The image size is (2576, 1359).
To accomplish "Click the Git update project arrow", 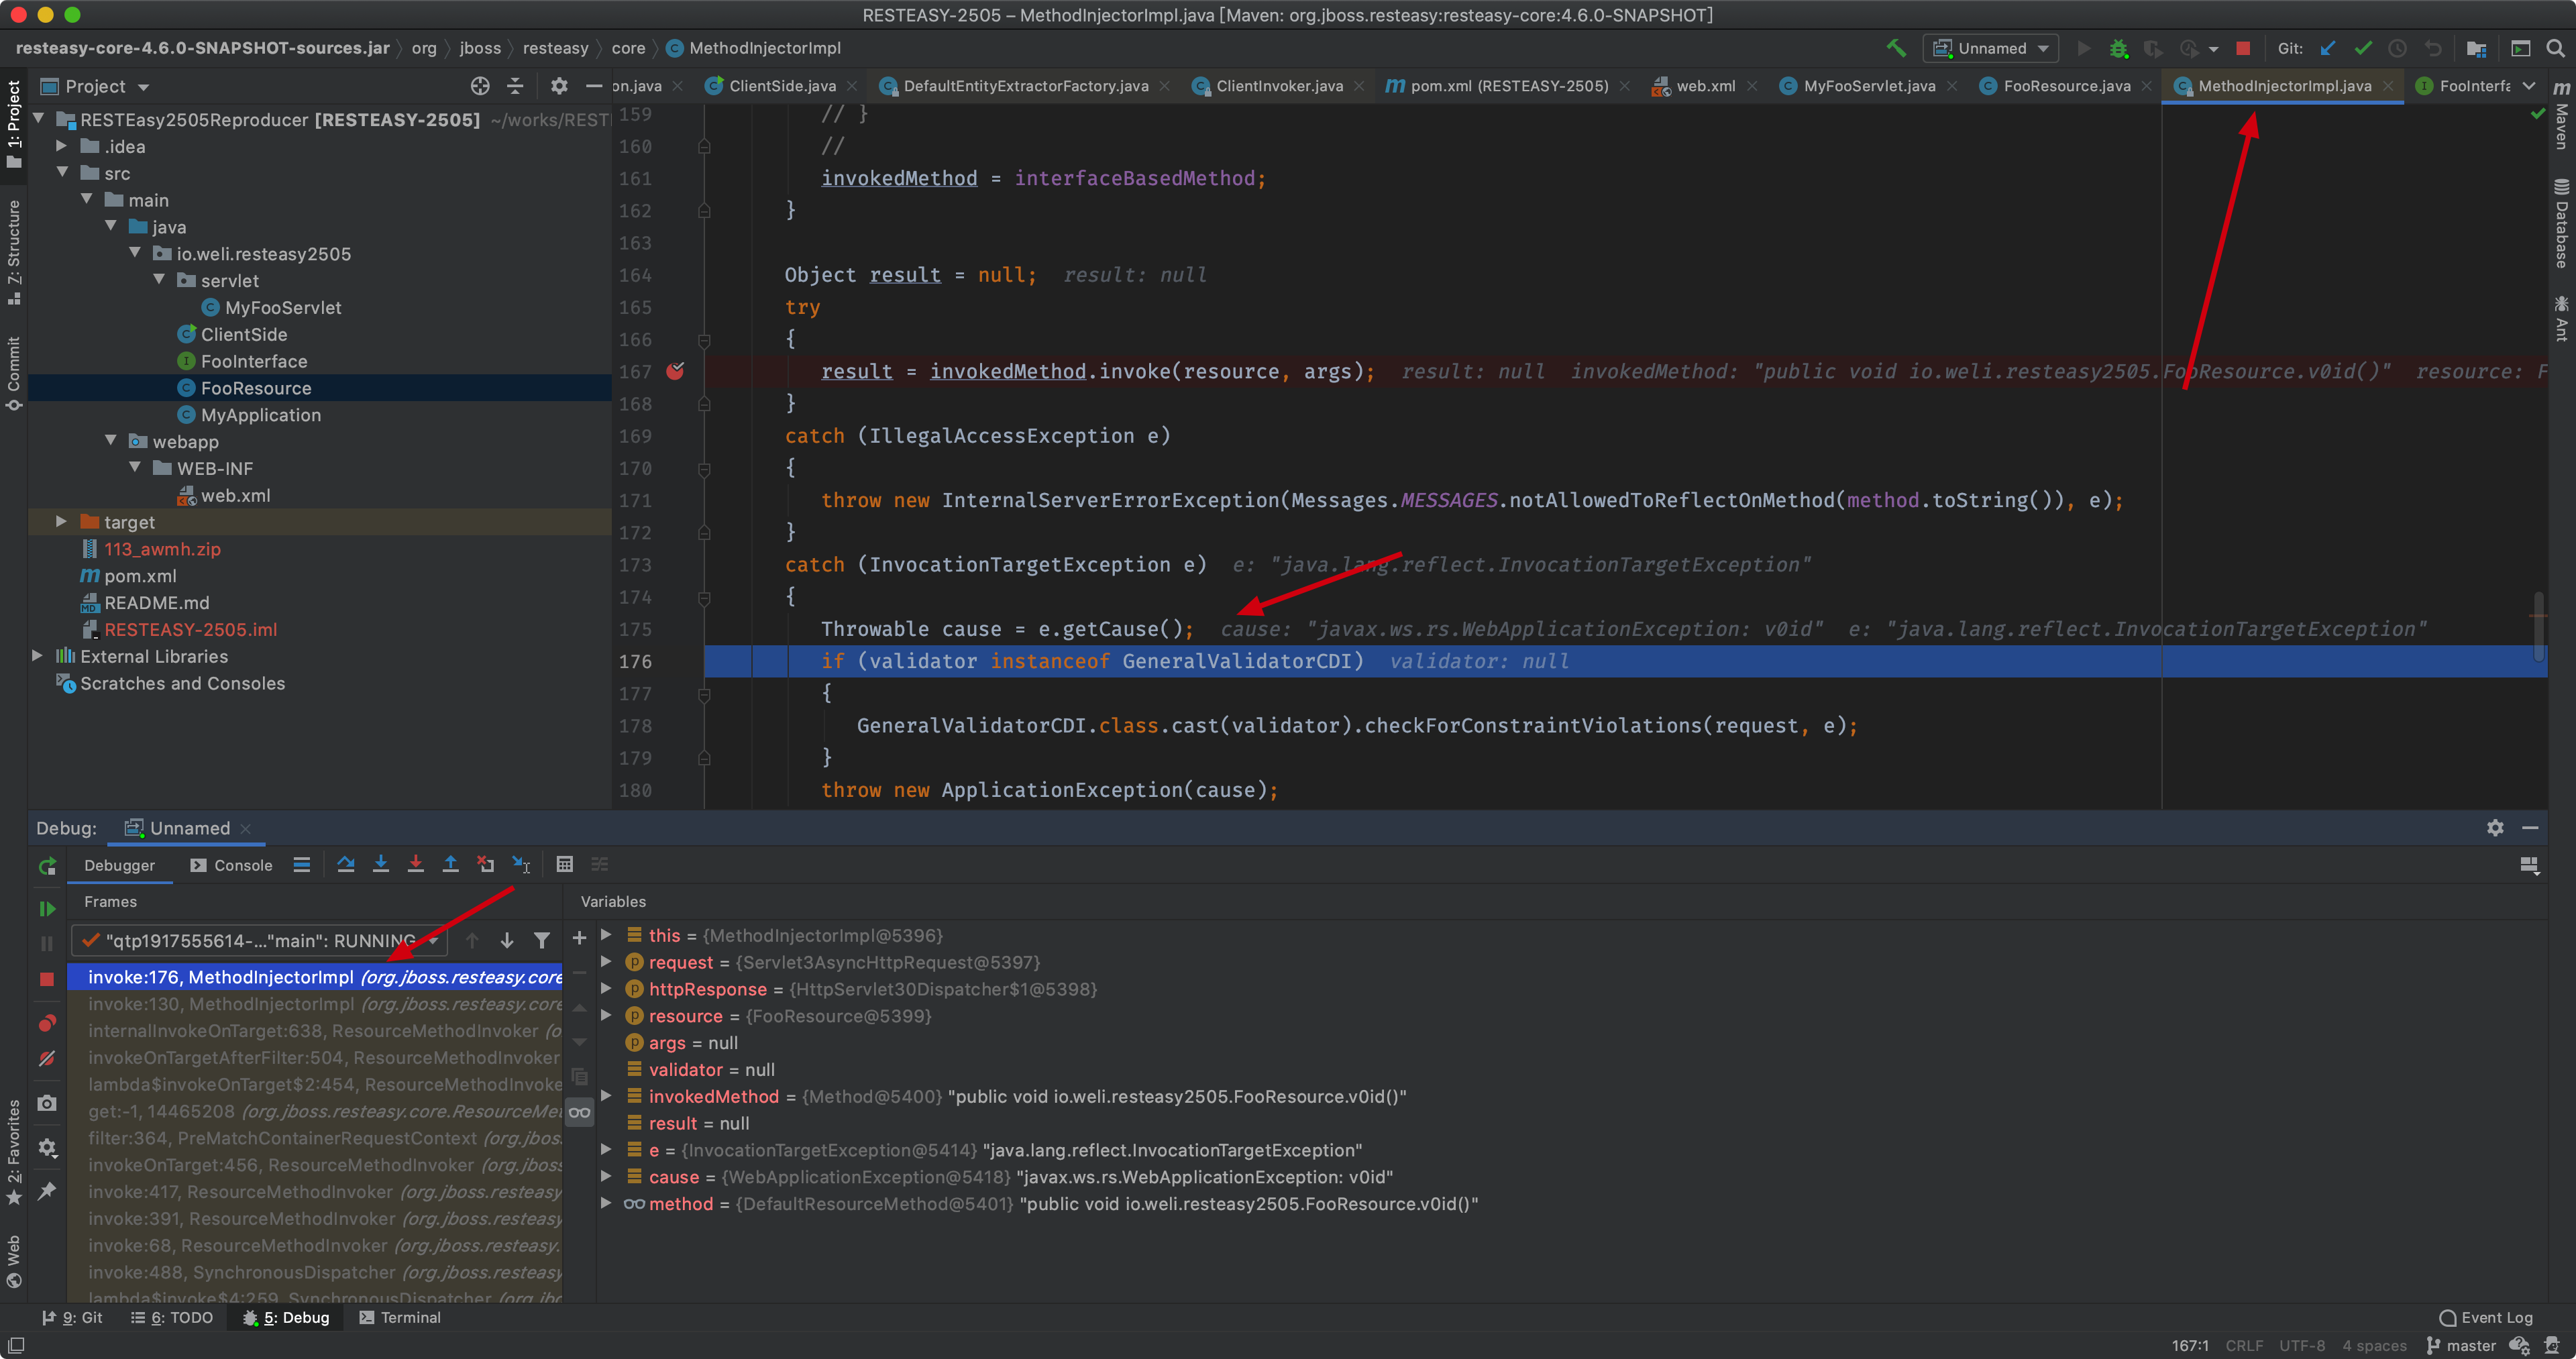I will pyautogui.click(x=2327, y=48).
